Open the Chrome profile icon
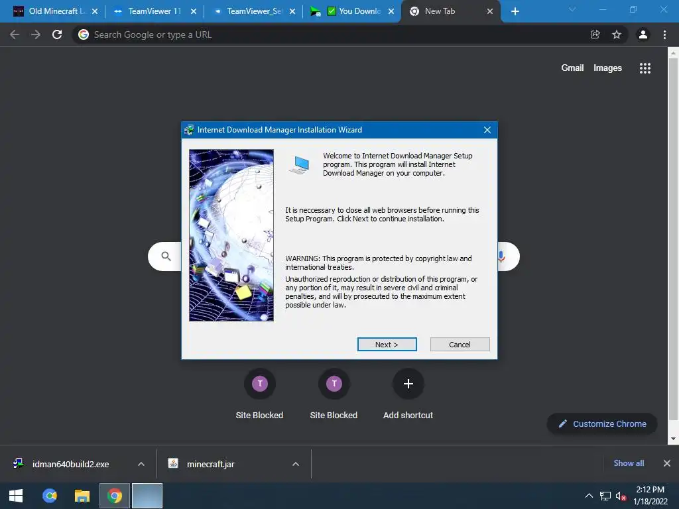The height and width of the screenshot is (509, 679). pos(643,34)
